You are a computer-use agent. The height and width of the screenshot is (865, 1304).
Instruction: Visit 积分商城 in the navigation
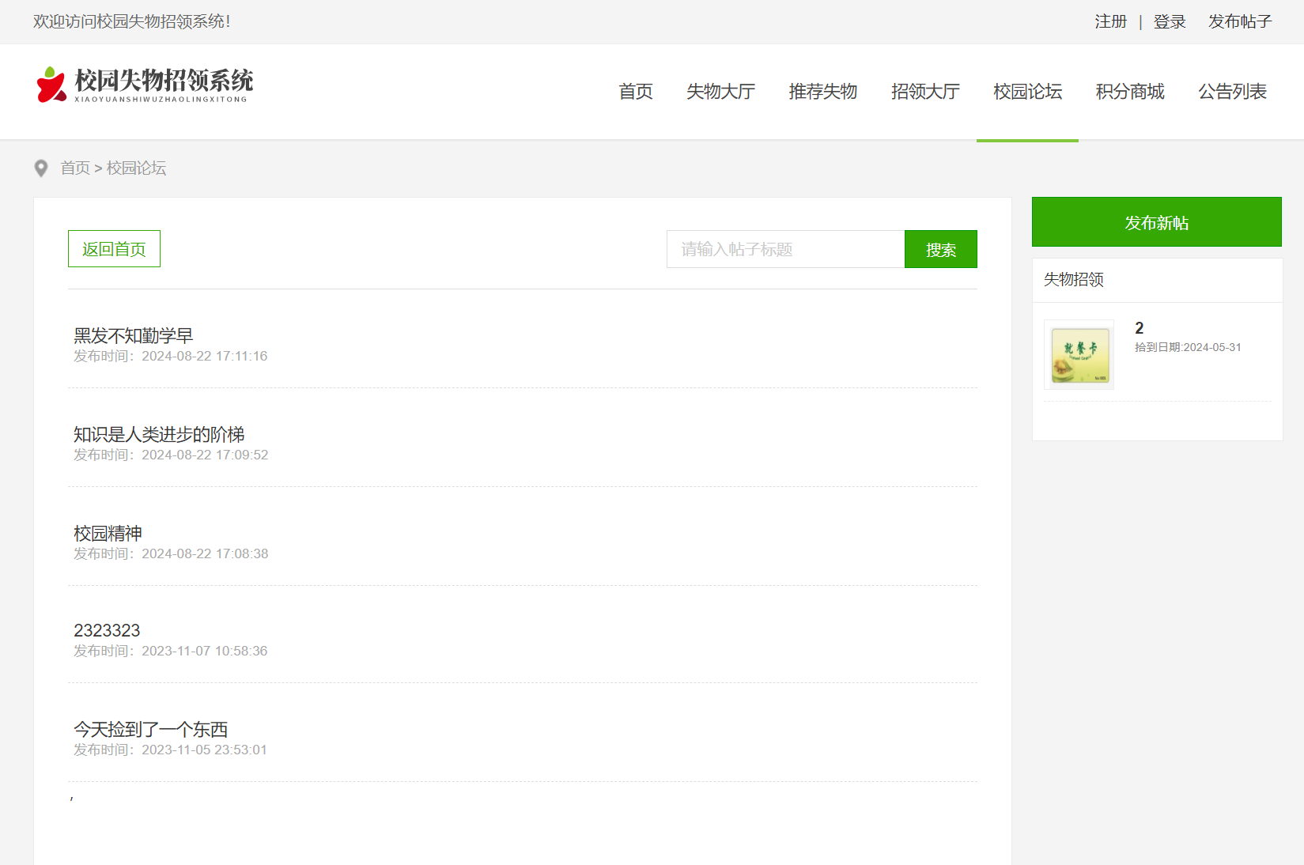coord(1130,92)
